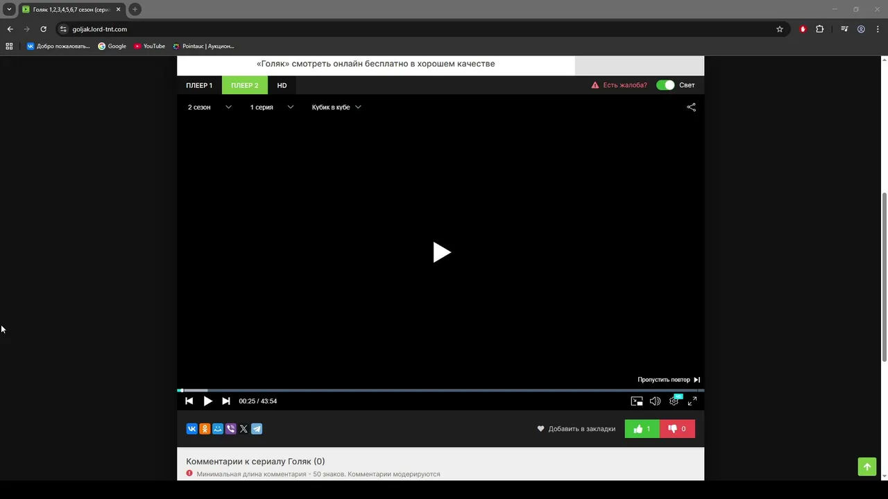Screen dimensions: 888x499
Task: Click the browser back arrow
Action: 10,29
